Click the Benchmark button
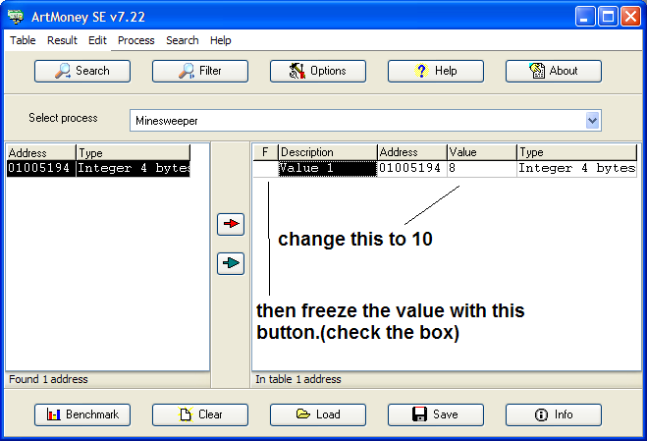Screen dimensions: 647x441 pyautogui.click(x=82, y=414)
